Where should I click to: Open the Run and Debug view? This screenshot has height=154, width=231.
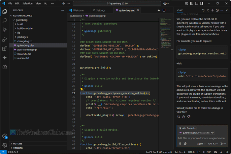pos(5,39)
